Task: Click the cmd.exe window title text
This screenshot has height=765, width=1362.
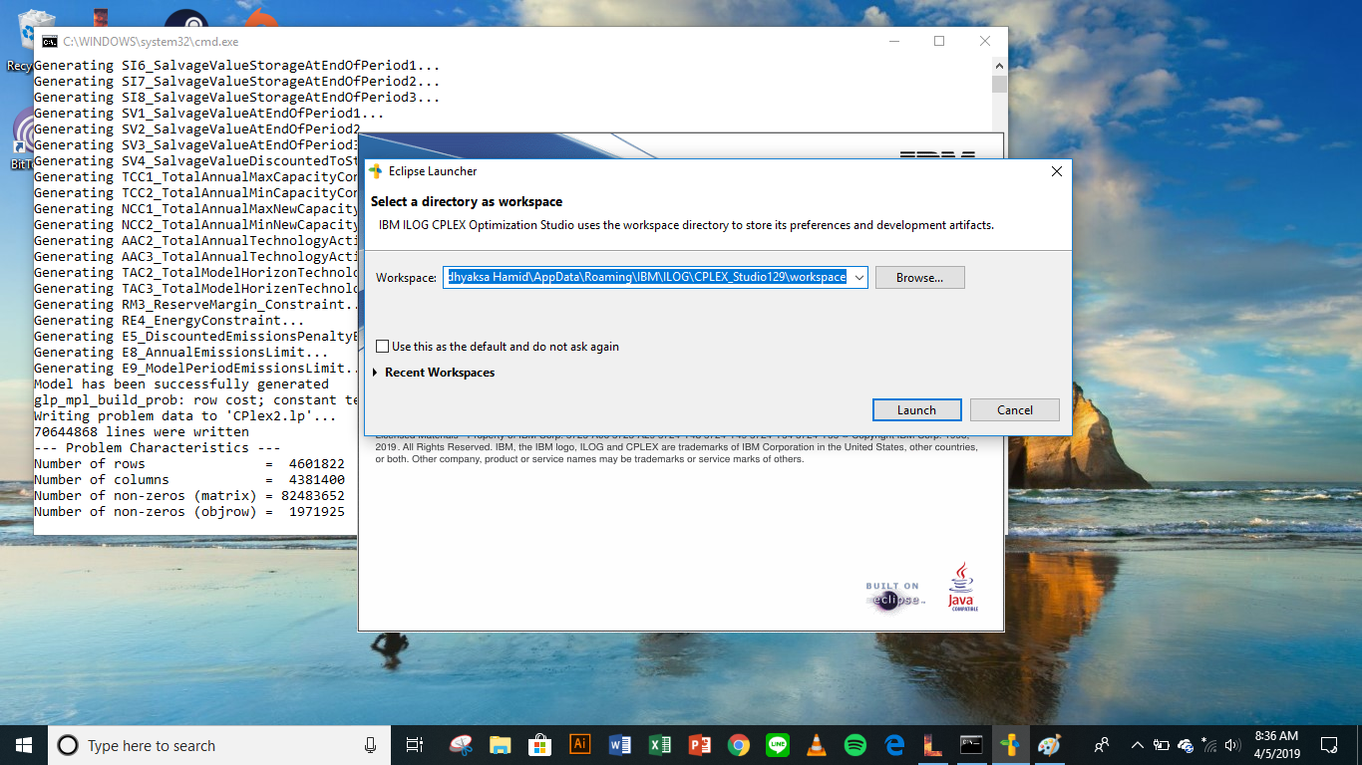Action: 151,42
